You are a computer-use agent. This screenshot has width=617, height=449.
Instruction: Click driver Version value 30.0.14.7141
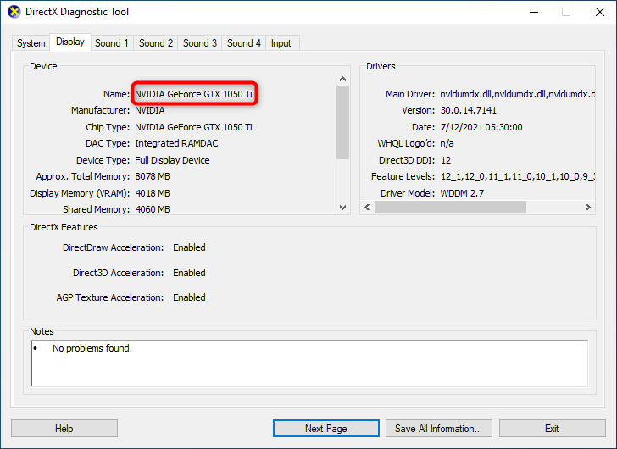pos(468,110)
